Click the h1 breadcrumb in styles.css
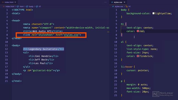Screen dimensions: 178x100 pos(130,6)
